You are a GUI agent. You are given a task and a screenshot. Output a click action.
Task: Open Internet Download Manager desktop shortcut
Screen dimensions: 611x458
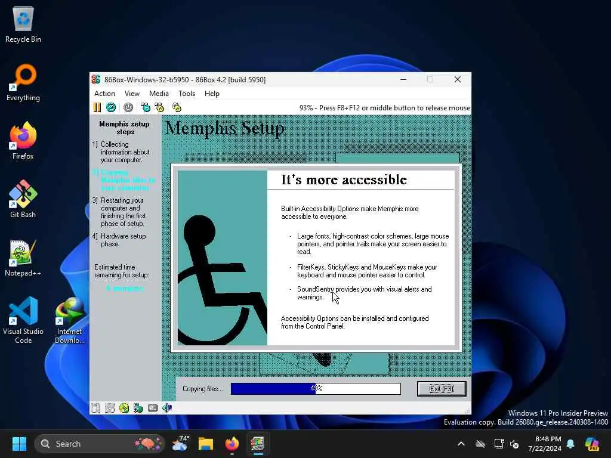pyautogui.click(x=70, y=320)
